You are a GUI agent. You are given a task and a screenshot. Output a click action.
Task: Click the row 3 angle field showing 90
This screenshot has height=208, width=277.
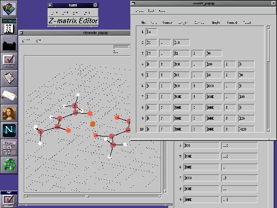[214, 54]
